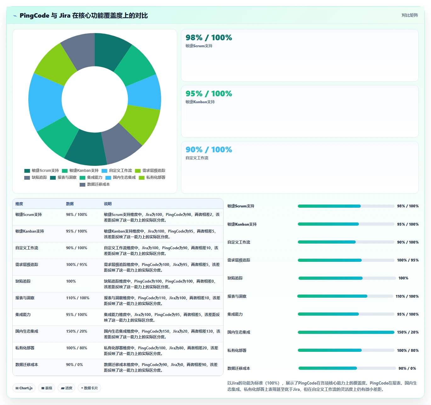The image size is (431, 405).
Task: Click the 说明 column header
Action: click(x=108, y=204)
